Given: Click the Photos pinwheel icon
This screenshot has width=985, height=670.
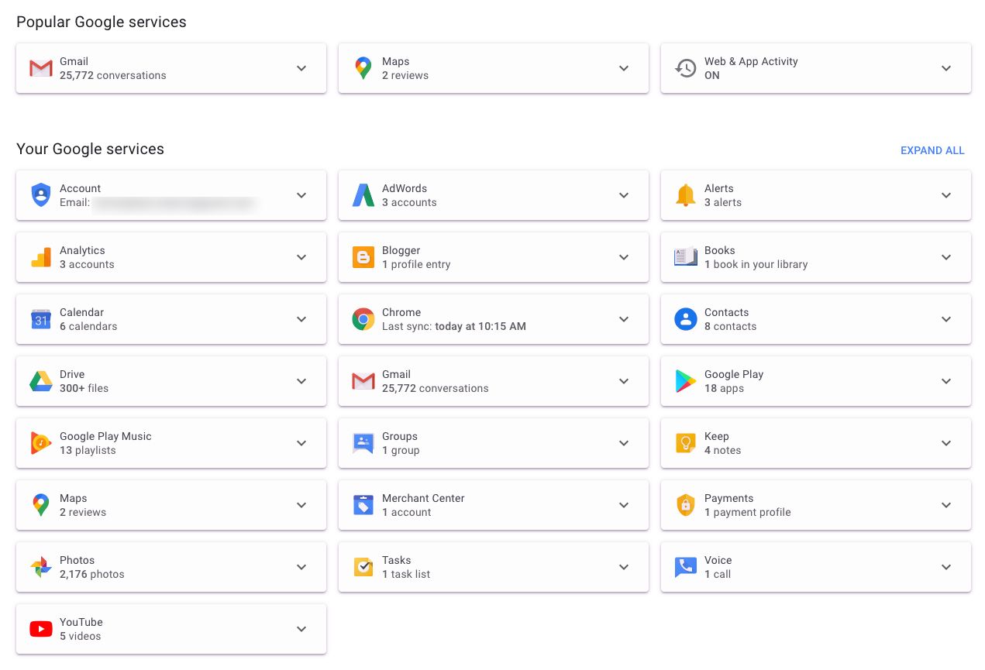Looking at the screenshot, I should tap(41, 567).
